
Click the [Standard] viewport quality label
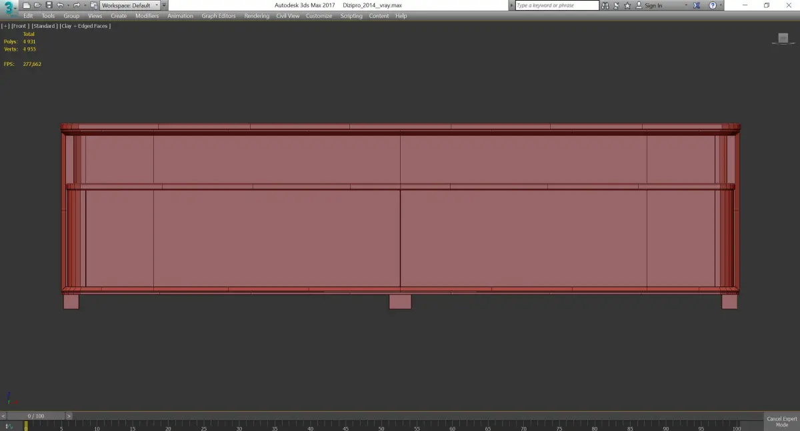tap(44, 26)
